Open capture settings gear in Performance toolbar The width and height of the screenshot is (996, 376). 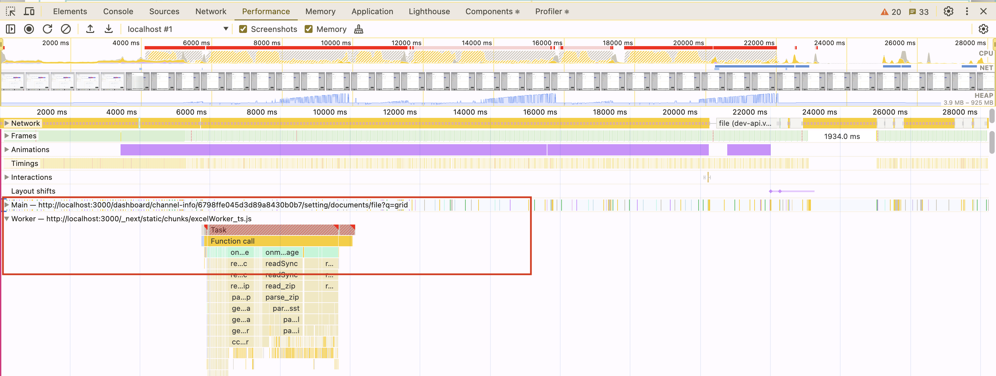[983, 29]
